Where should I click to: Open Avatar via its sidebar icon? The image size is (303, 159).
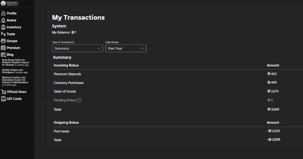[x=3, y=20]
